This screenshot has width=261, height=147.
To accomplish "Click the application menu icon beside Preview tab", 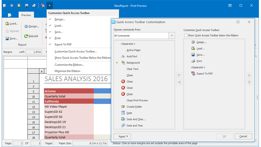I will (x=10, y=15).
